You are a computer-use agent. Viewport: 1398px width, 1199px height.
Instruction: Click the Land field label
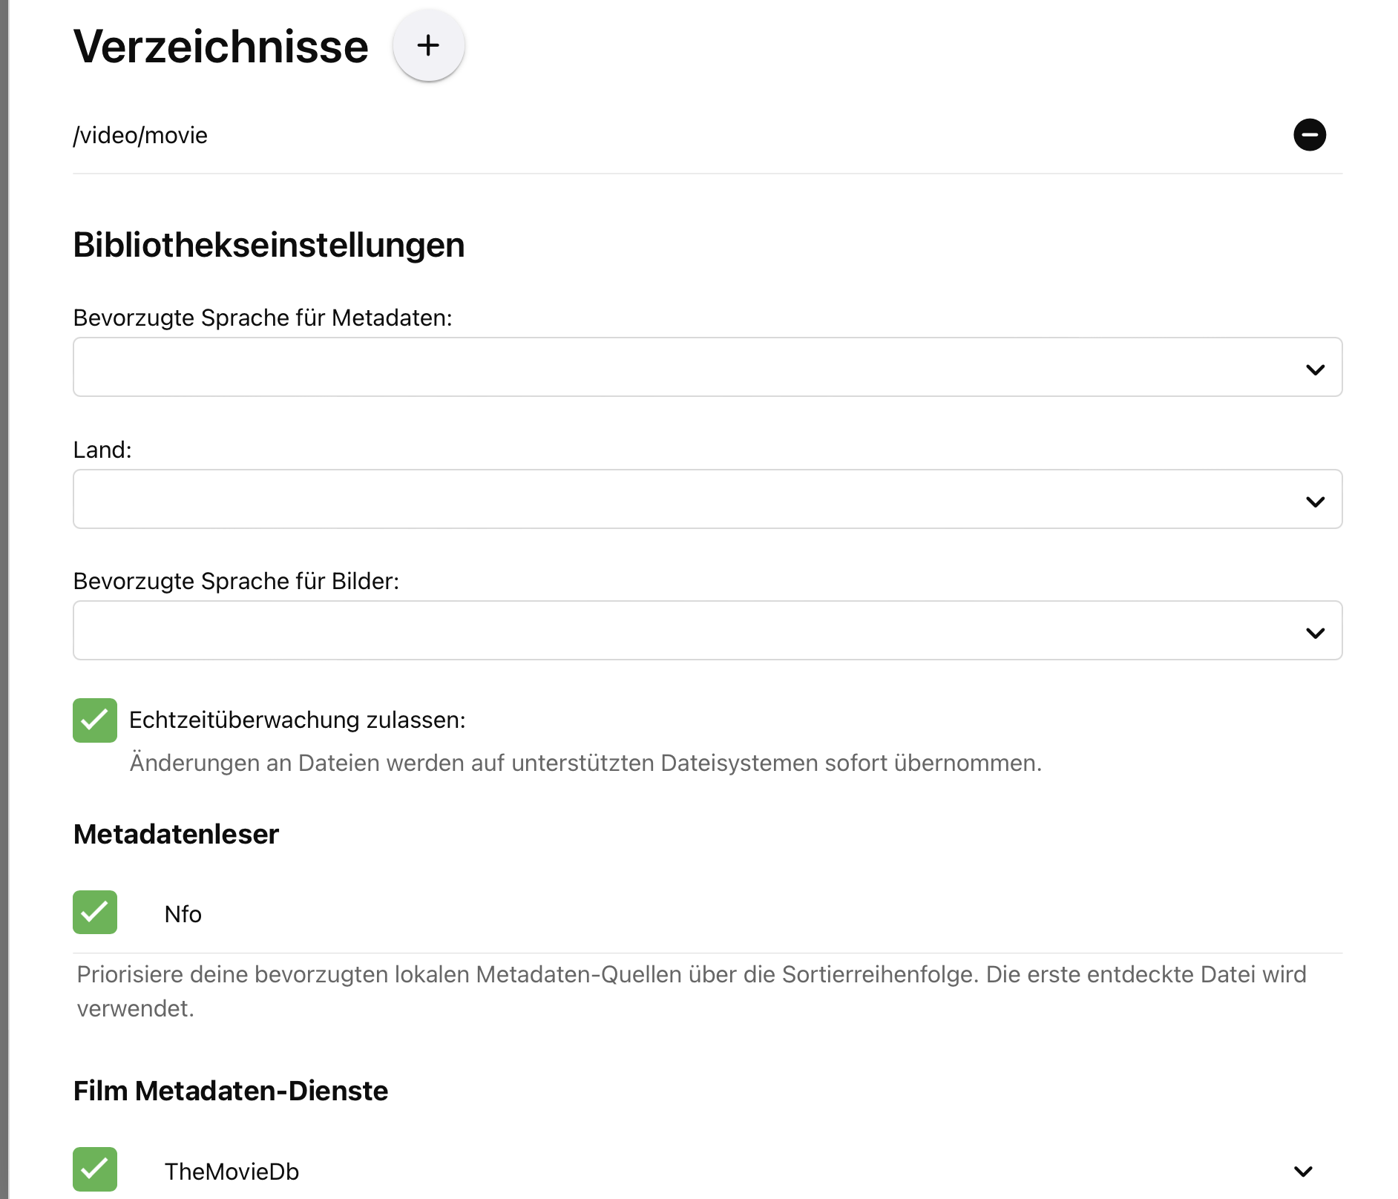coord(102,450)
